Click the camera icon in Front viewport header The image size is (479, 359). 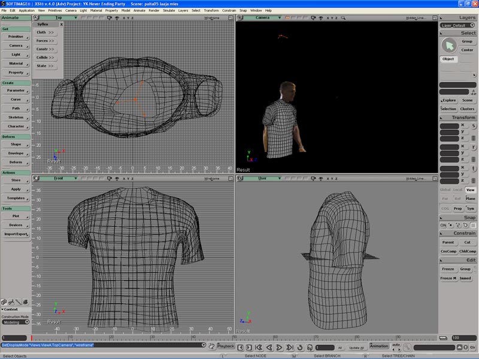click(110, 178)
